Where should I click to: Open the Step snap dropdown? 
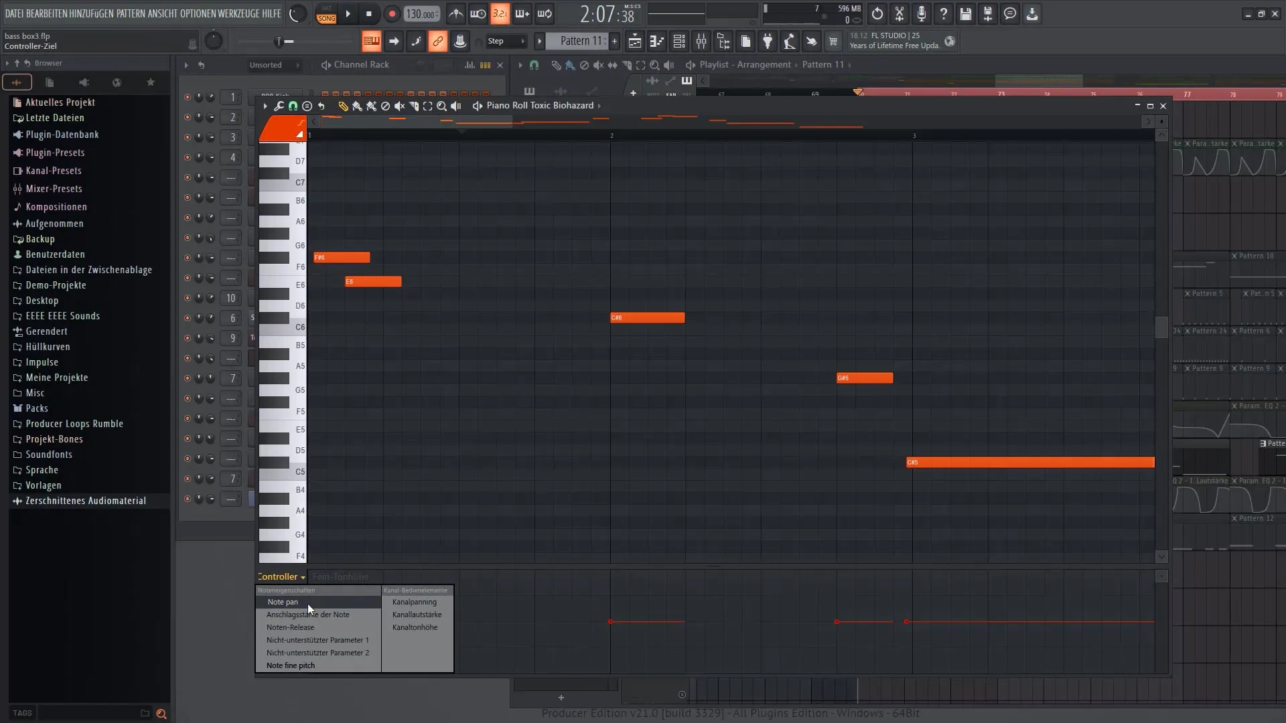pos(506,42)
